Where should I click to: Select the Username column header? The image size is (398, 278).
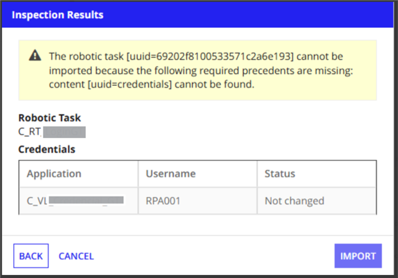click(x=170, y=174)
